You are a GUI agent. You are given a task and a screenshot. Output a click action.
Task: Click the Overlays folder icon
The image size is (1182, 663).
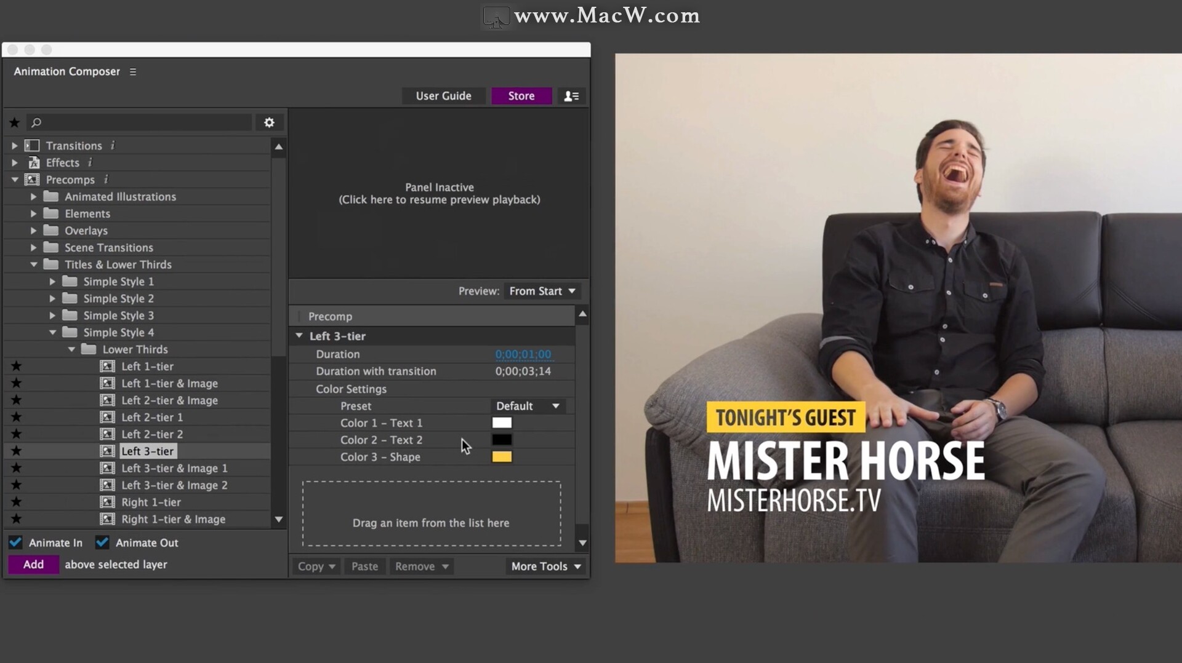pyautogui.click(x=51, y=231)
